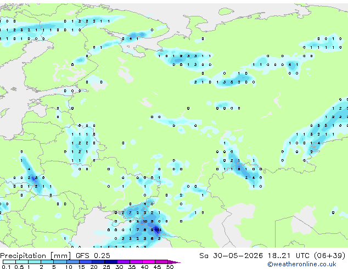Click the 15–20 mm royal blue legend swatch
348x269 pixels.
86,262
